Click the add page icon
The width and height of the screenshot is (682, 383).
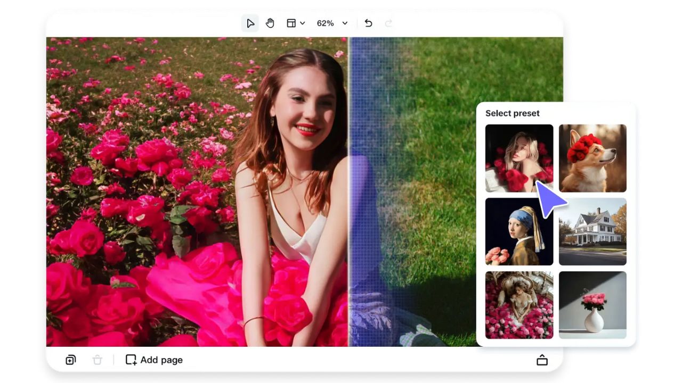(131, 360)
